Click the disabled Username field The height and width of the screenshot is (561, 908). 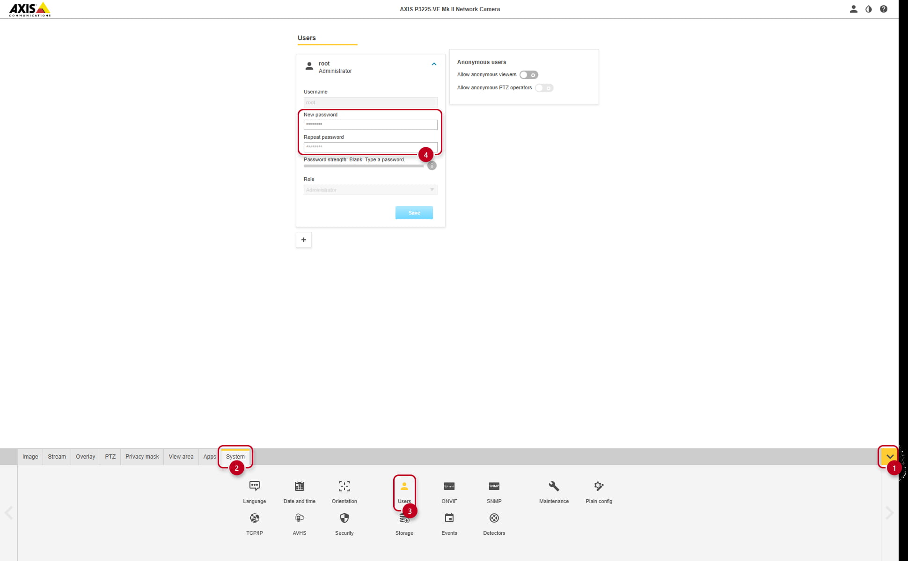[x=370, y=102]
